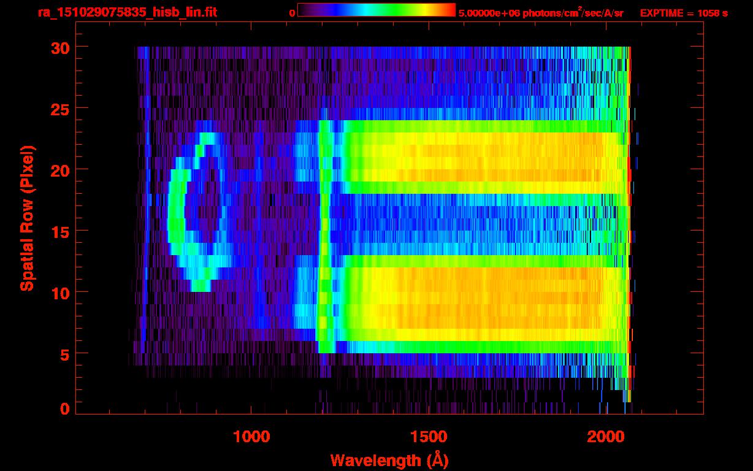Click the colorbar minimum value 0
Image resolution: width=753 pixels, height=471 pixels.
[292, 13]
